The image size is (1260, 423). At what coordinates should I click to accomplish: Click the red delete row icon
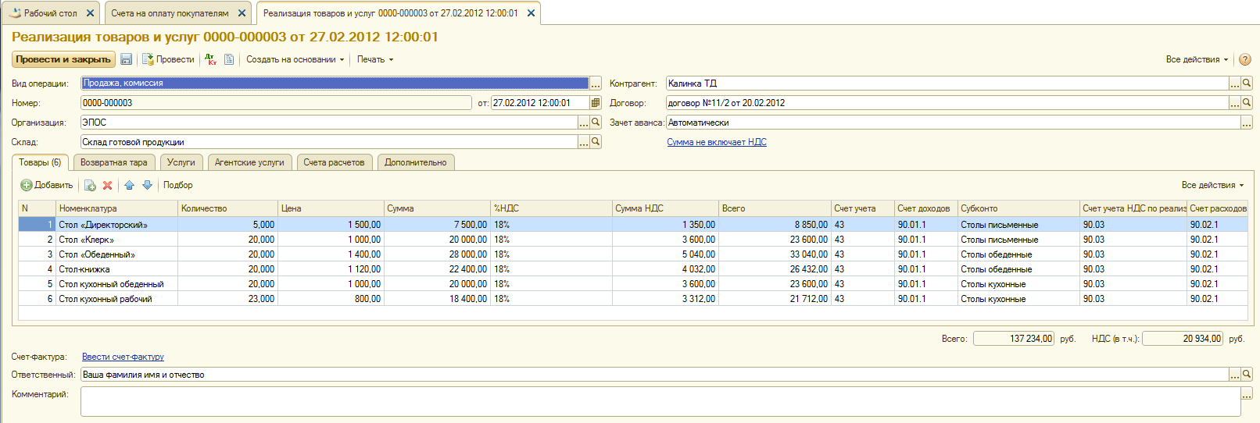coord(108,185)
